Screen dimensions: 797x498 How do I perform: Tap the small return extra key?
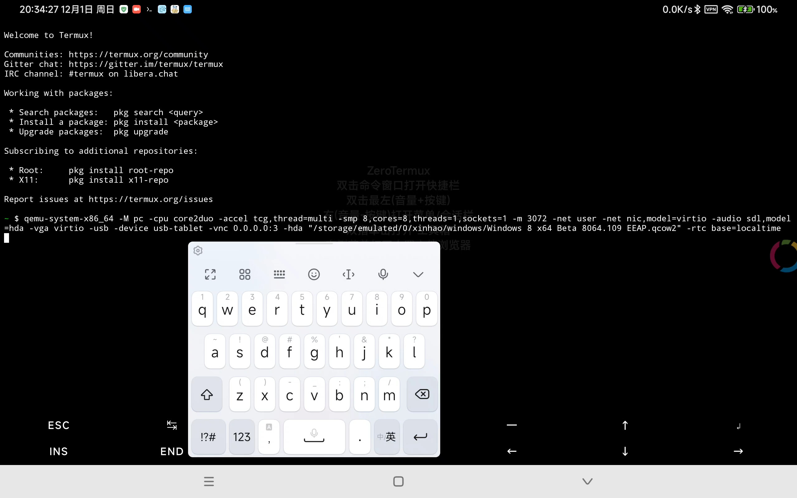click(738, 426)
